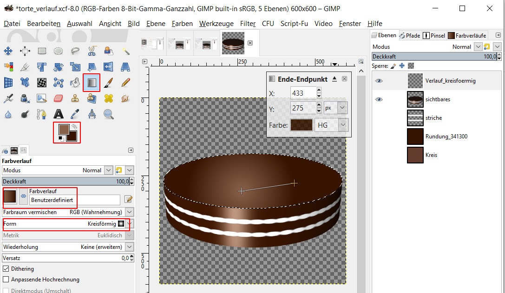
Task: Open the Farbraum vermischen dropdown
Action: pos(129,212)
